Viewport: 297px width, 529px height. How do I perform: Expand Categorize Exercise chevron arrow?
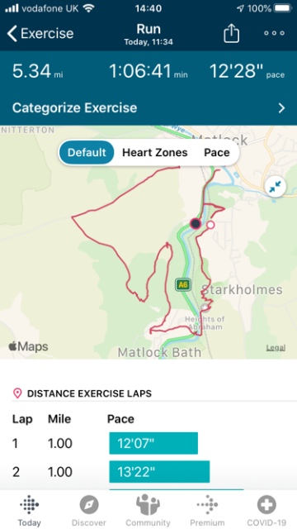pyautogui.click(x=281, y=108)
